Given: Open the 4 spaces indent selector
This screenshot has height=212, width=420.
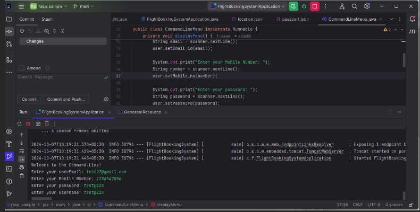Looking at the screenshot, I should pos(394,205).
